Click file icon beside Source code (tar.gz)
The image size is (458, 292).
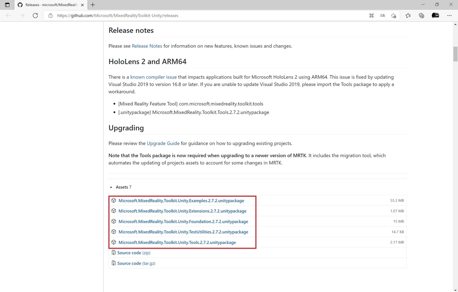pos(113,263)
